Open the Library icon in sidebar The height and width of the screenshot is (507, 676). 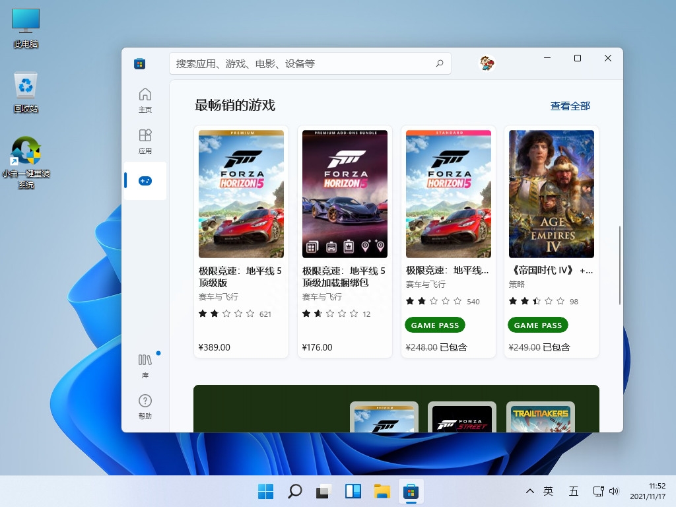[145, 365]
